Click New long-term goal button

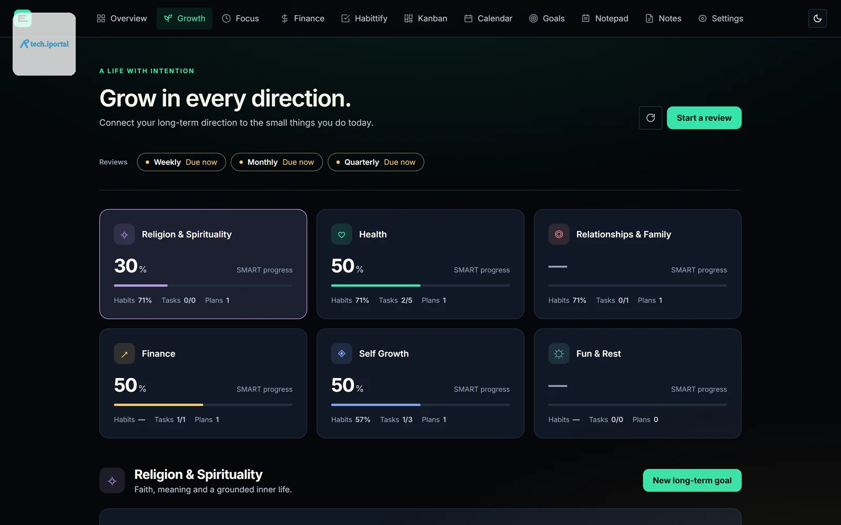click(692, 480)
